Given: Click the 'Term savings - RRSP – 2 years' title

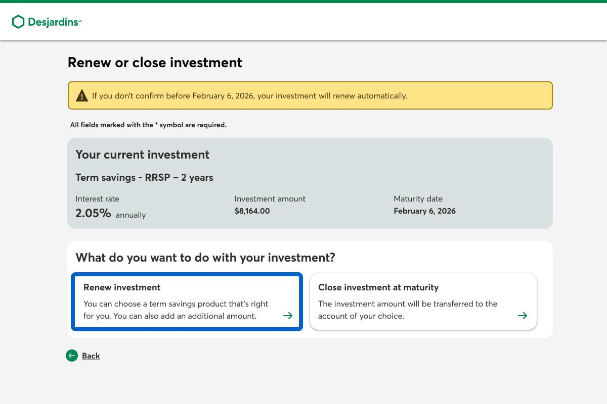Looking at the screenshot, I should pyautogui.click(x=144, y=177).
